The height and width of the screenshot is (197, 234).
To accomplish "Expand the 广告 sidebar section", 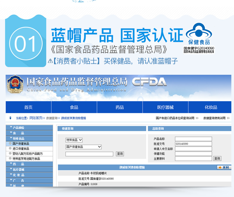I will pyautogui.click(x=29, y=180).
